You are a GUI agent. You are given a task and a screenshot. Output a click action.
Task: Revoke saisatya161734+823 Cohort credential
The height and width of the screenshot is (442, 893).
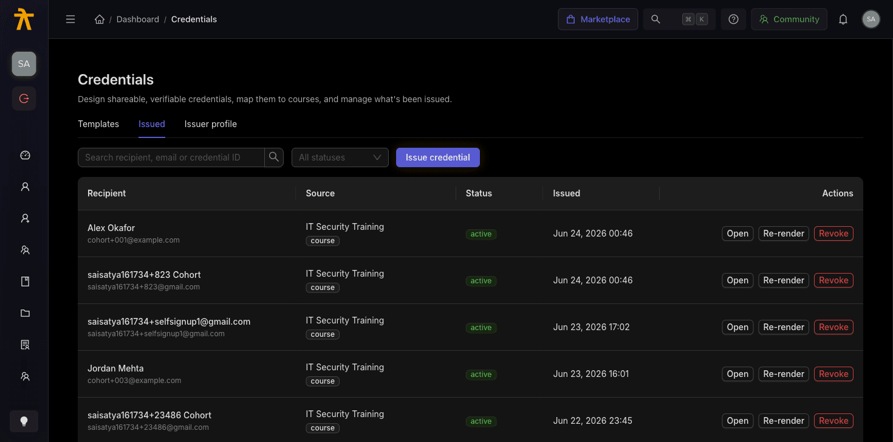click(833, 280)
